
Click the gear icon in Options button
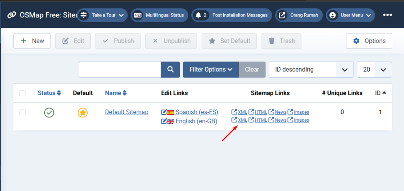pyautogui.click(x=356, y=41)
